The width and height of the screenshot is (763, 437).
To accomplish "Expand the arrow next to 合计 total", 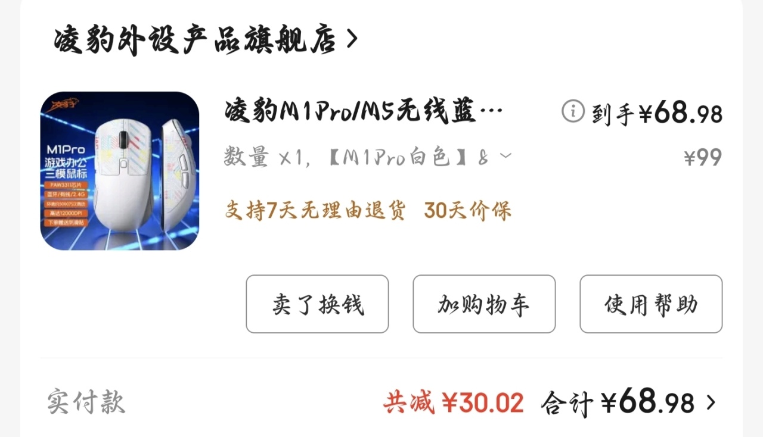I will (x=710, y=403).
